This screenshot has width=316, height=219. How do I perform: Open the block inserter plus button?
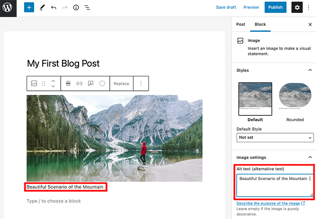(29, 7)
